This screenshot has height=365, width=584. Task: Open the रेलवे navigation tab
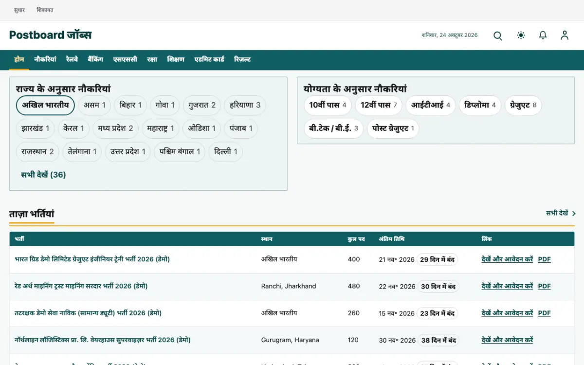(72, 59)
